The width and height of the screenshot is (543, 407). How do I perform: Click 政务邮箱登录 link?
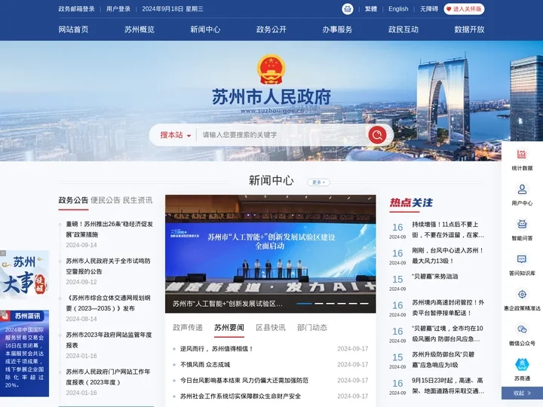point(76,9)
